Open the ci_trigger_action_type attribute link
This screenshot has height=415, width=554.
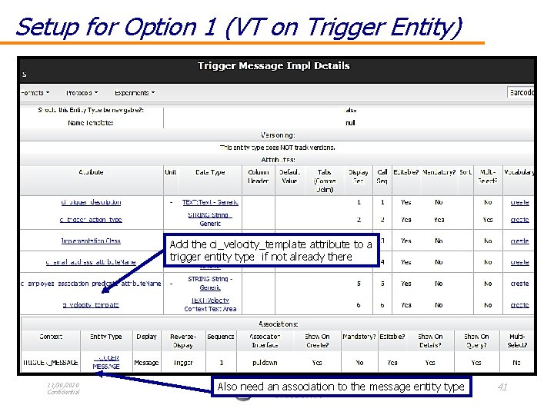[91, 220]
